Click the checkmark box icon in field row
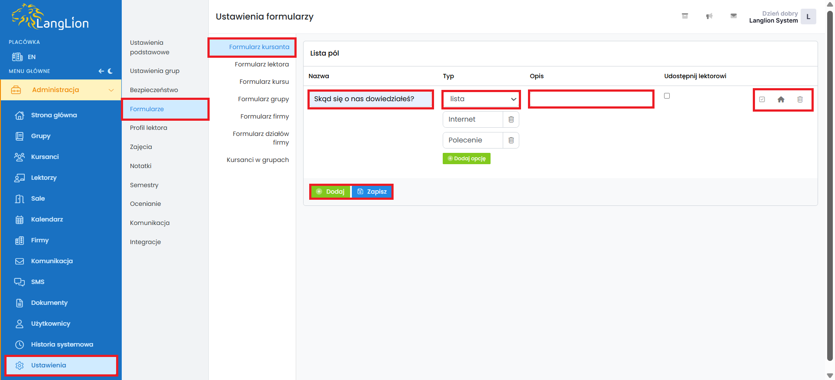The height and width of the screenshot is (380, 835). click(762, 99)
